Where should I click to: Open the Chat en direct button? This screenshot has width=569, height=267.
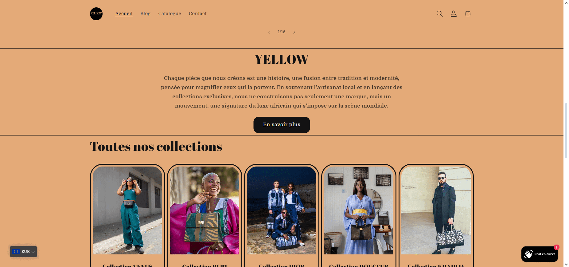pyautogui.click(x=540, y=254)
